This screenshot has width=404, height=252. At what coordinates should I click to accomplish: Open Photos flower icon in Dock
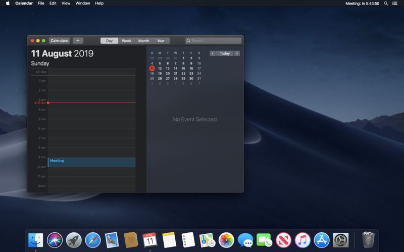(x=226, y=240)
